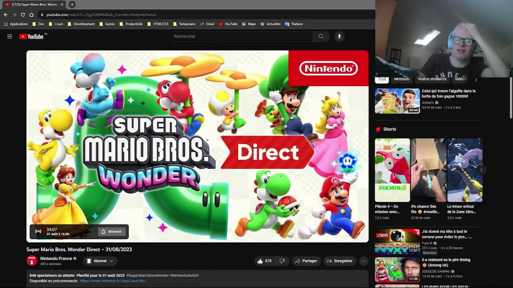Toggle the M'avertir reminder notification
The image size is (513, 288).
point(112,232)
